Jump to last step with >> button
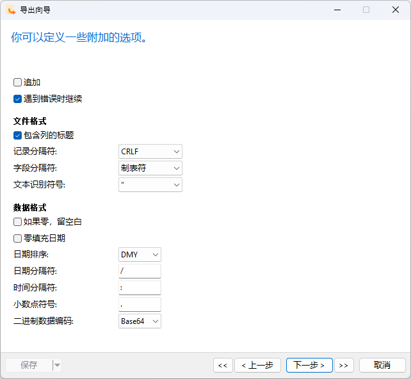The width and height of the screenshot is (411, 379). (x=344, y=365)
